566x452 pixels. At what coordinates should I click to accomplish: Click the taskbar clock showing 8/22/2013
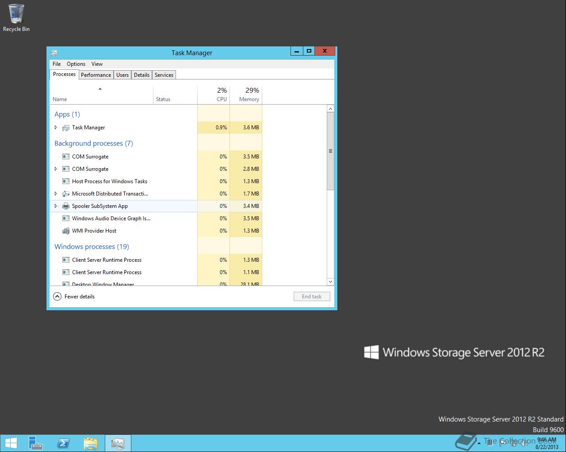547,443
